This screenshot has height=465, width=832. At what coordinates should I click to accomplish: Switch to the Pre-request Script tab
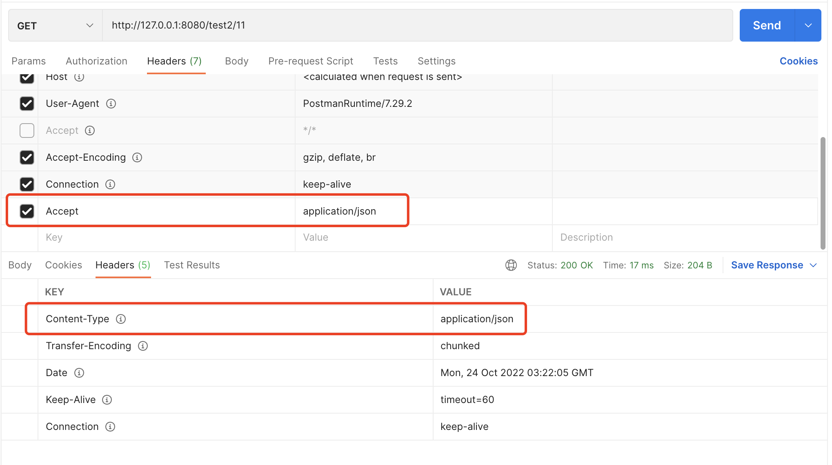coord(310,61)
